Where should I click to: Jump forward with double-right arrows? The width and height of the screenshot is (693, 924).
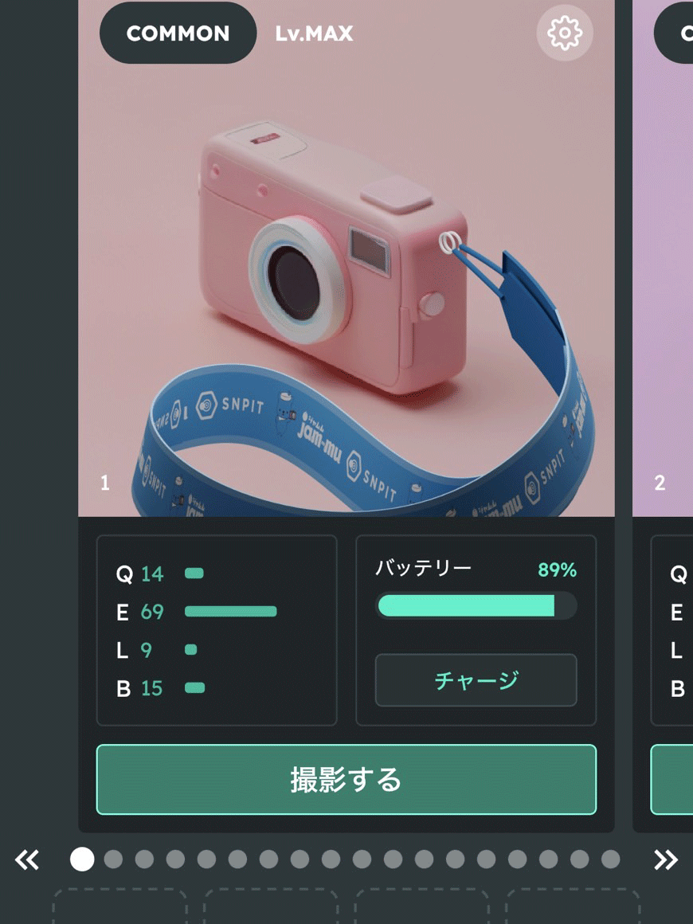tap(666, 859)
